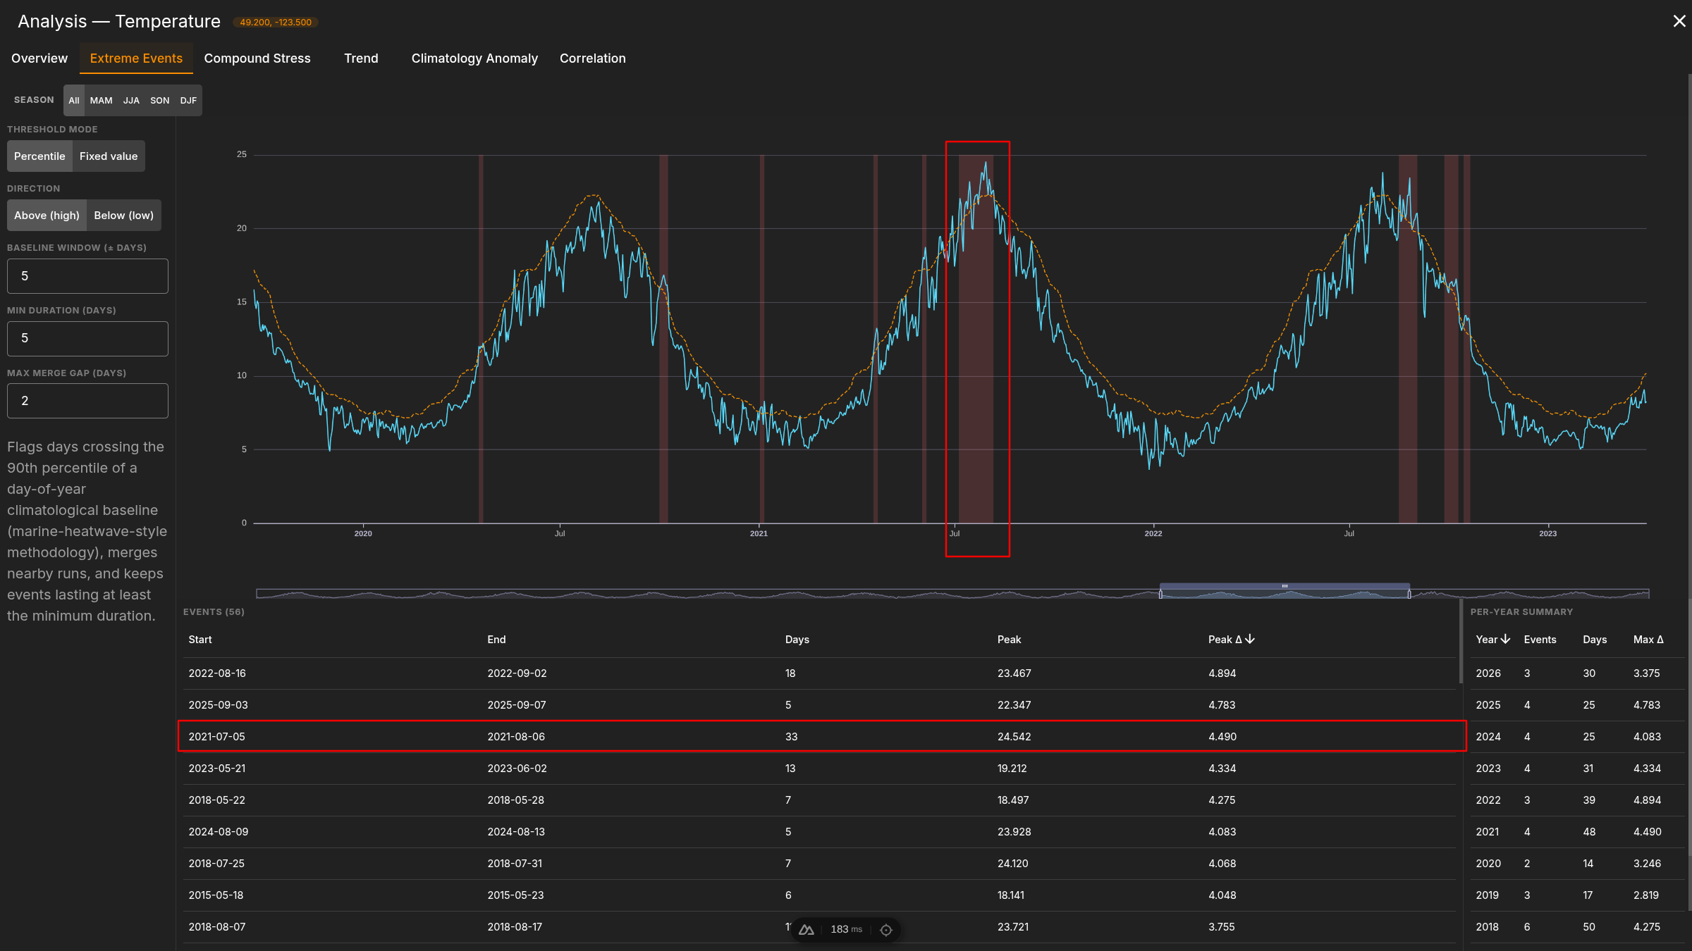Image resolution: width=1692 pixels, height=951 pixels.
Task: Select event row starting 2015-05-18
Action: [819, 895]
